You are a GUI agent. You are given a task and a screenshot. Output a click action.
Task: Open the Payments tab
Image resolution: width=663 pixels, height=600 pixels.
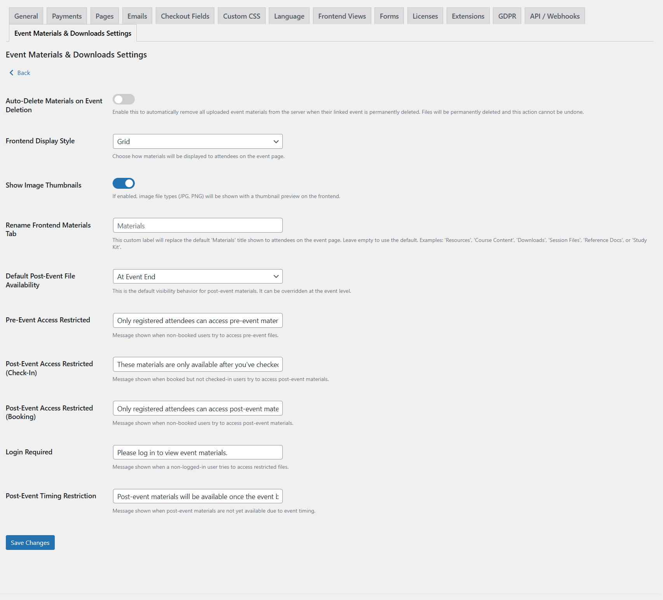(67, 16)
